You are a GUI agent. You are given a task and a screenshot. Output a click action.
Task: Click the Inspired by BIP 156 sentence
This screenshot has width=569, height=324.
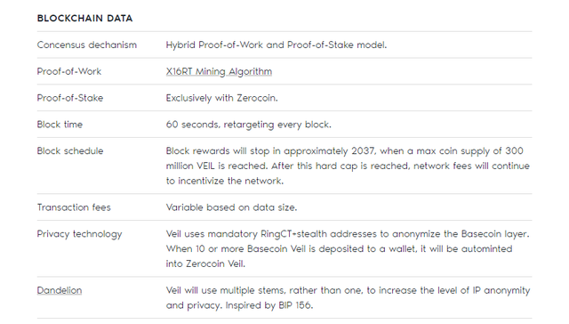click(269, 305)
